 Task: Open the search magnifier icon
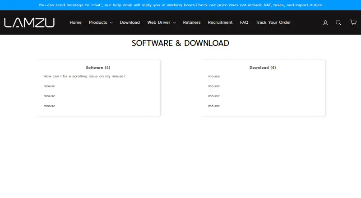point(338,22)
